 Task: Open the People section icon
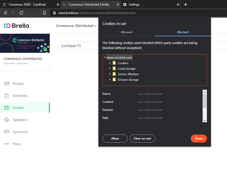coord(7,83)
